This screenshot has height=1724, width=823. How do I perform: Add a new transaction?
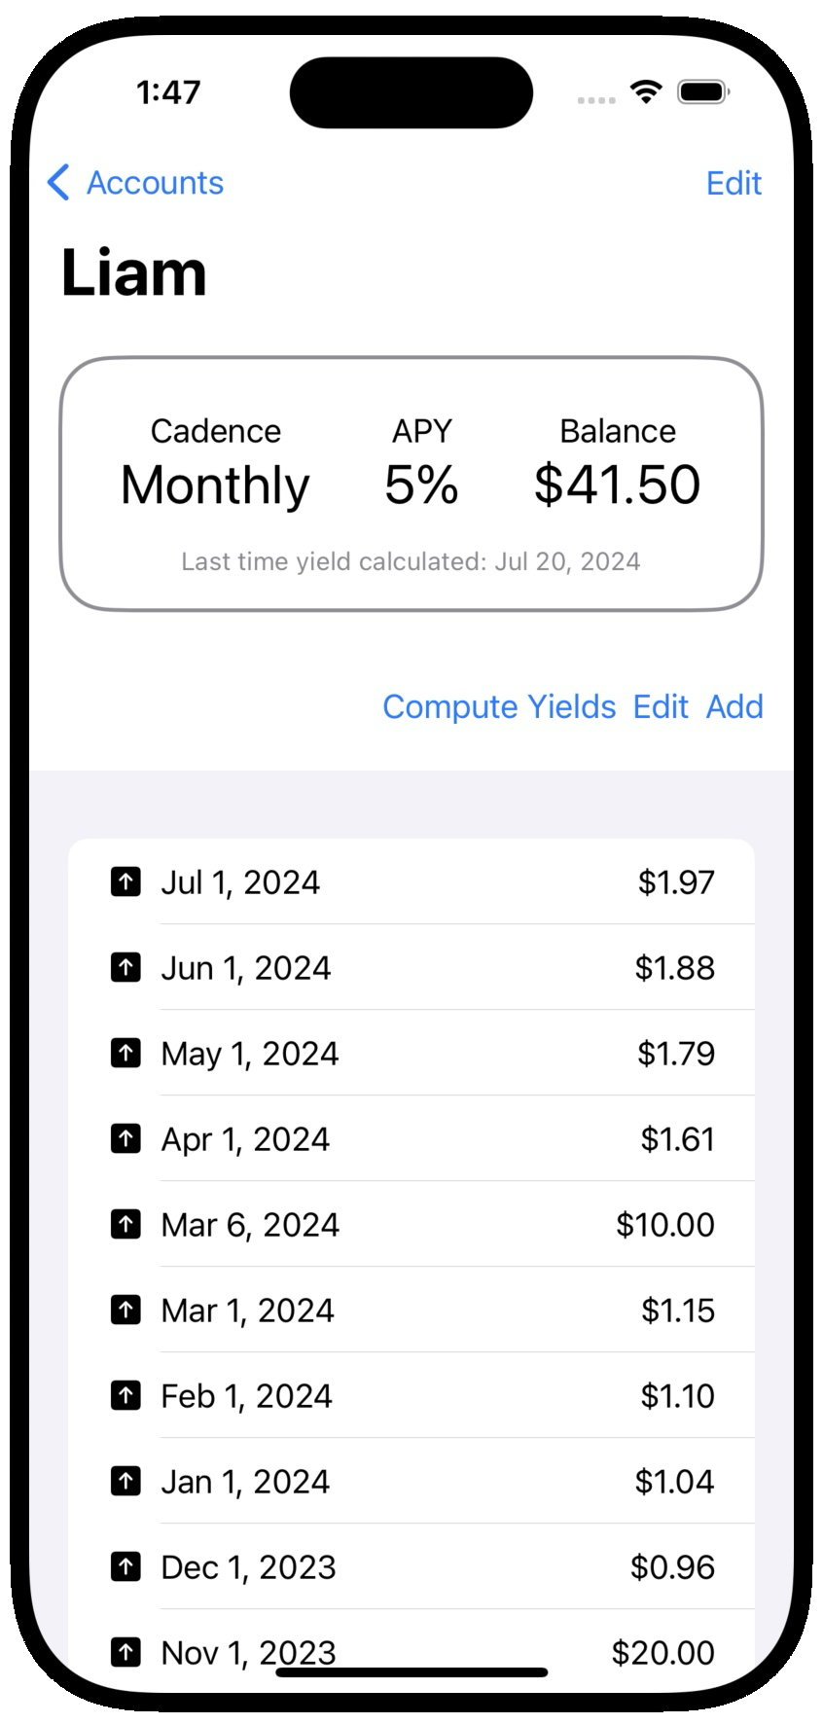pyautogui.click(x=734, y=706)
